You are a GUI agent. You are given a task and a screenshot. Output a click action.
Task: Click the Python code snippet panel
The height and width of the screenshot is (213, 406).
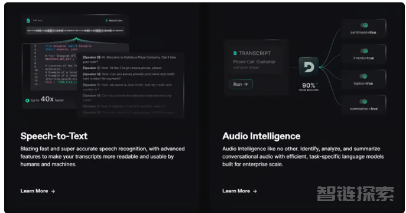click(54, 67)
